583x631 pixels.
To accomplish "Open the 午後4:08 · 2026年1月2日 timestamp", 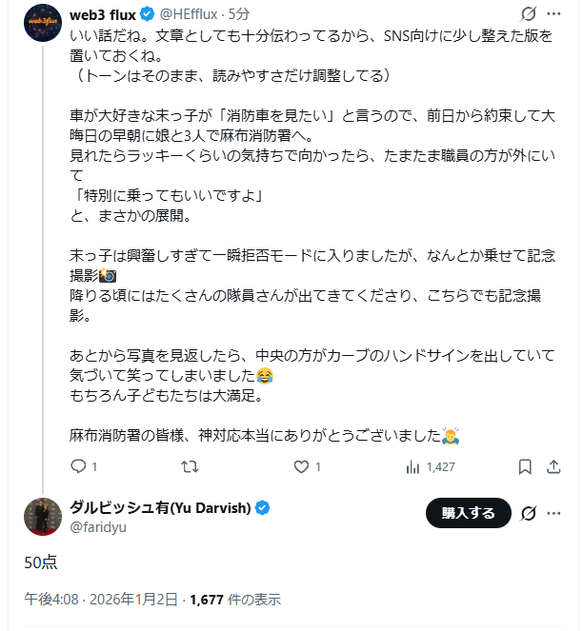I will point(100,600).
